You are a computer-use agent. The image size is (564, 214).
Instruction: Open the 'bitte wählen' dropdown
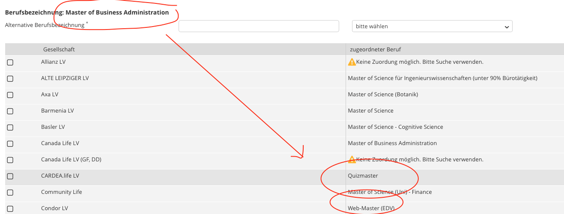[x=432, y=26]
